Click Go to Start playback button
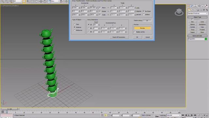The width and height of the screenshot is (209, 118). point(183,115)
